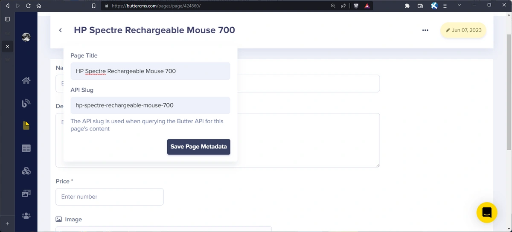
Task: Click the API slug help text
Action: pyautogui.click(x=147, y=125)
